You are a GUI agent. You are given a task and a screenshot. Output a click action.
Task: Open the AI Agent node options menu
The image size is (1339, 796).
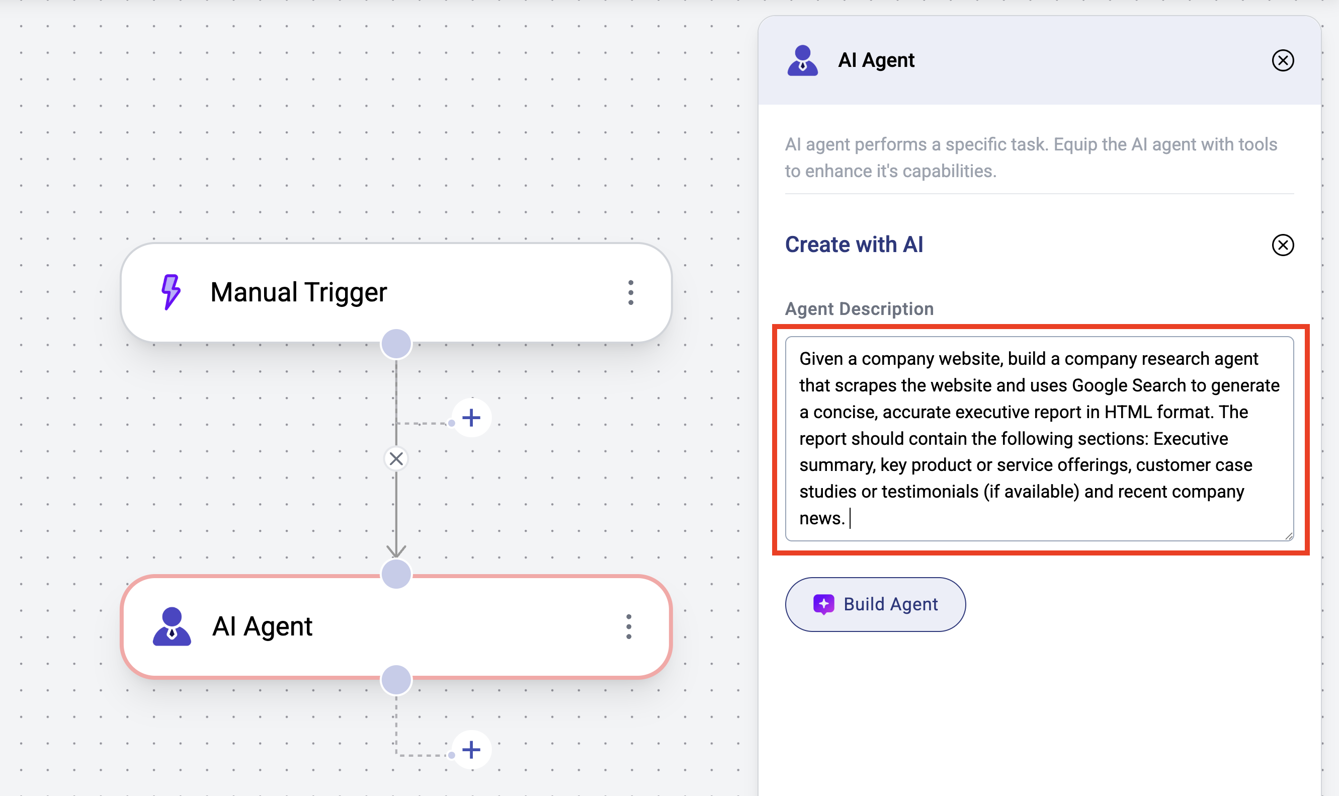[628, 626]
